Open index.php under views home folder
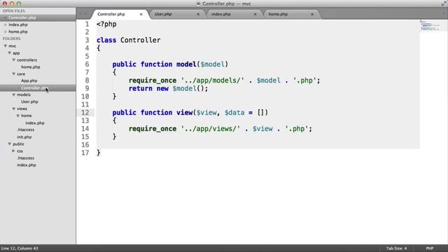This screenshot has height=252, width=448. [35, 123]
